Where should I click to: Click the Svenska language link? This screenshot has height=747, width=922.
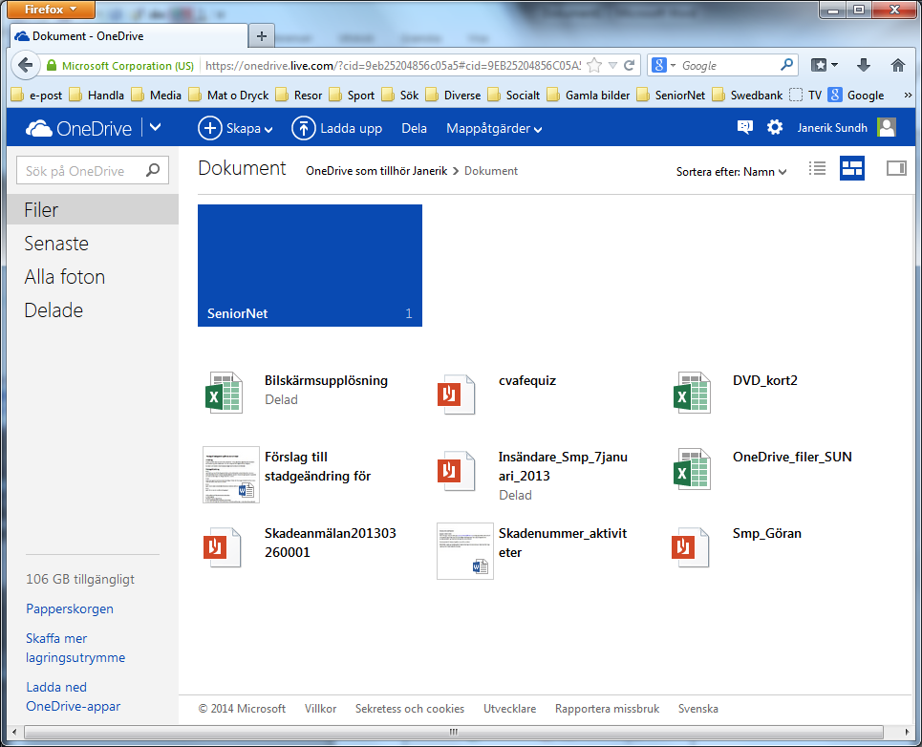pyautogui.click(x=698, y=709)
